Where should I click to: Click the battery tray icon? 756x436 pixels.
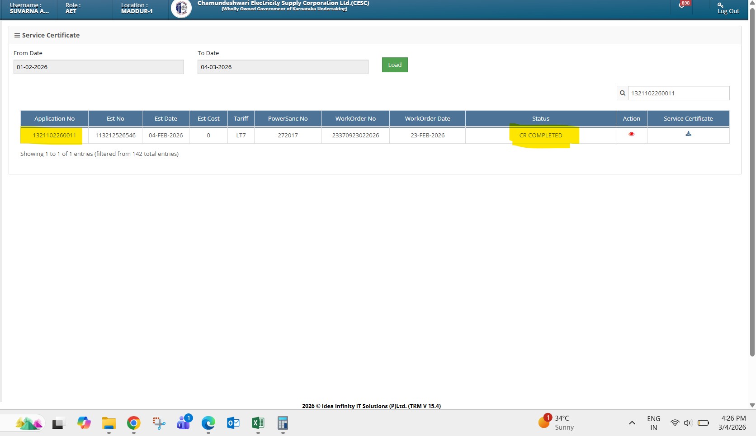[703, 423]
